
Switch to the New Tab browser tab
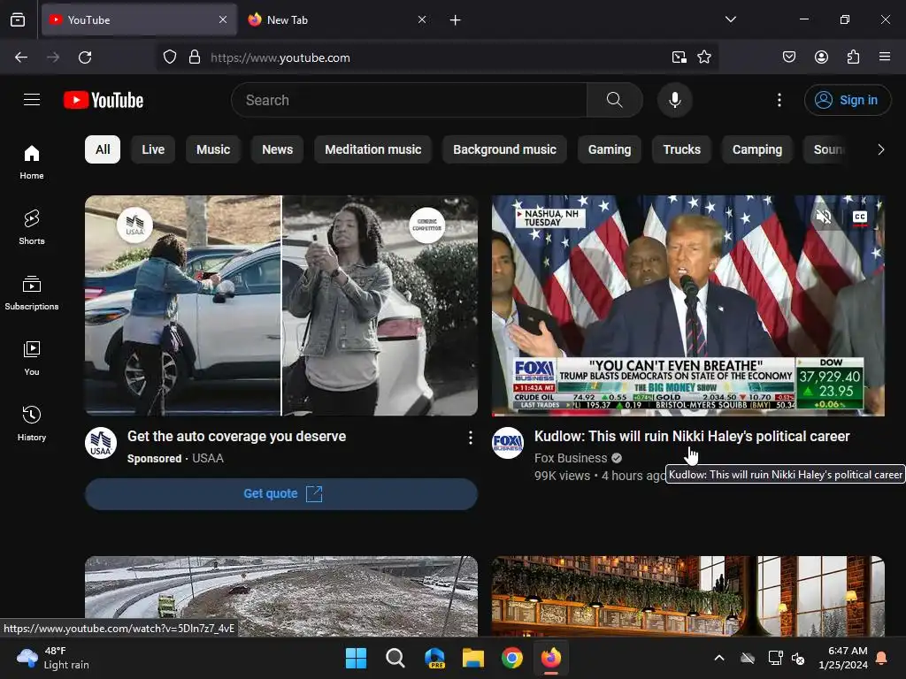click(x=338, y=19)
